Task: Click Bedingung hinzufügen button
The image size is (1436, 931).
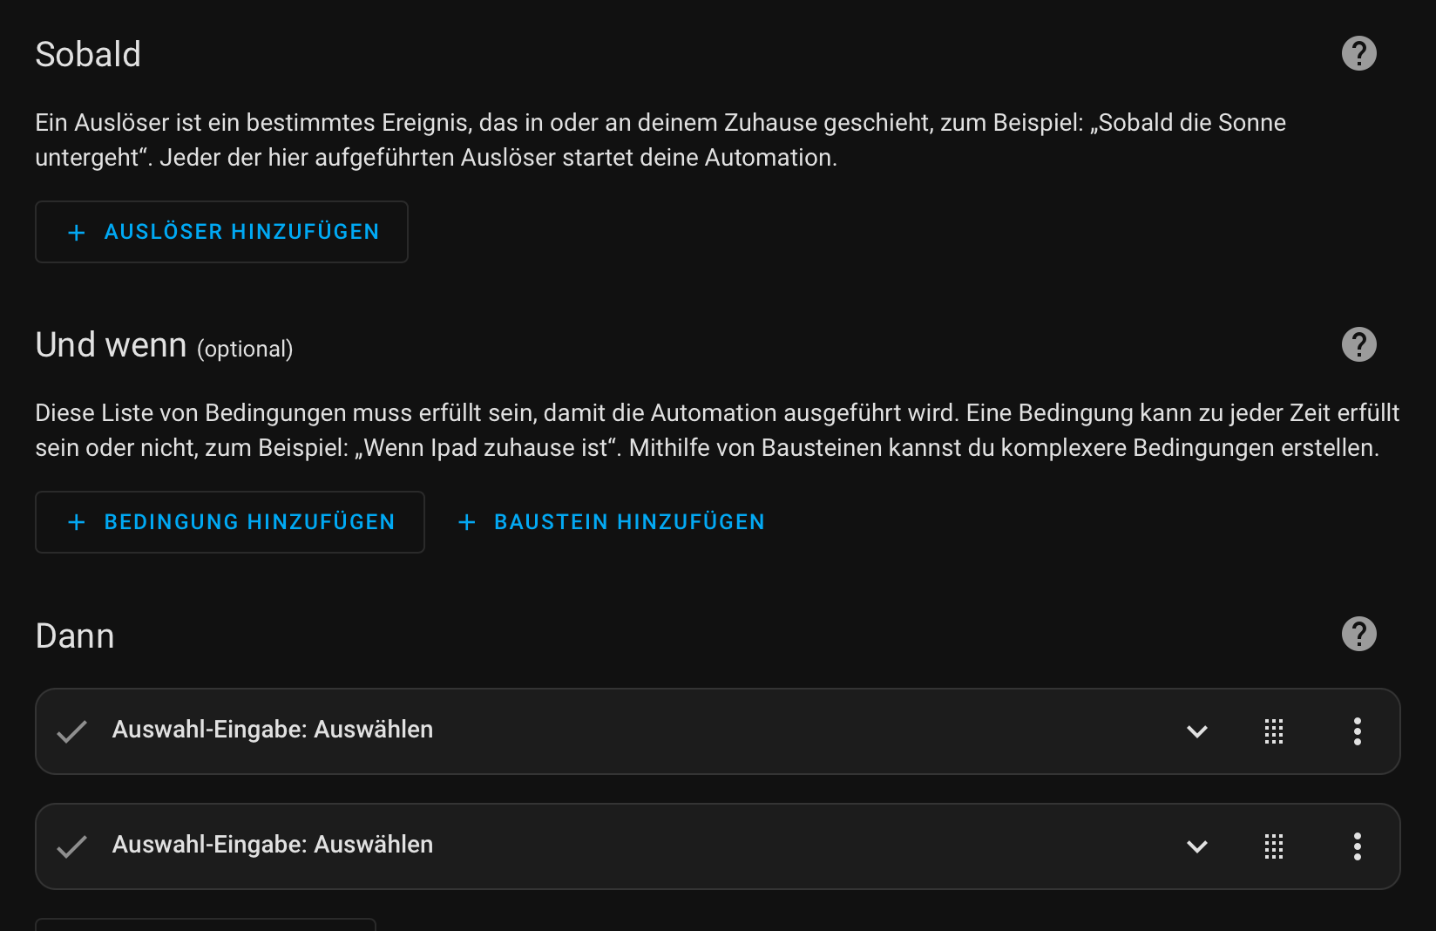Action: pos(230,522)
